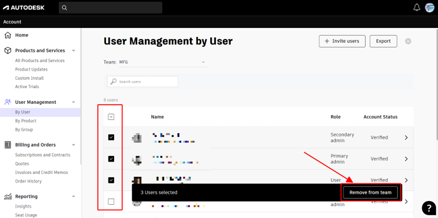
Task: Open details arrow for the User role row
Action: click(x=407, y=180)
